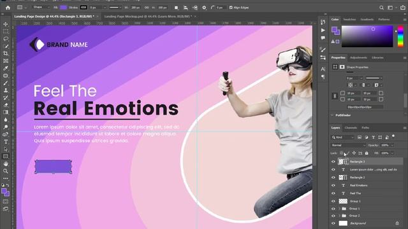Open the search magnifier at top right
Image resolution: width=408 pixels, height=229 pixels.
381,8
